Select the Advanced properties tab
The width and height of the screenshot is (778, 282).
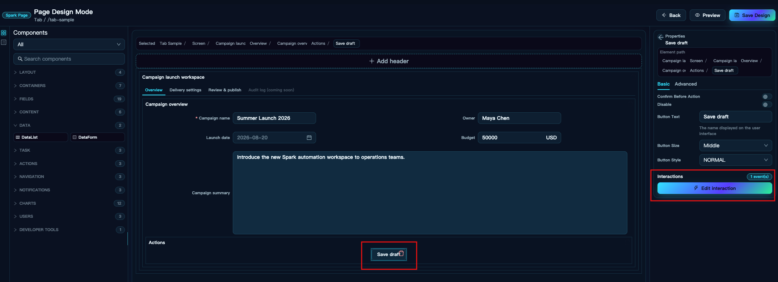(686, 84)
